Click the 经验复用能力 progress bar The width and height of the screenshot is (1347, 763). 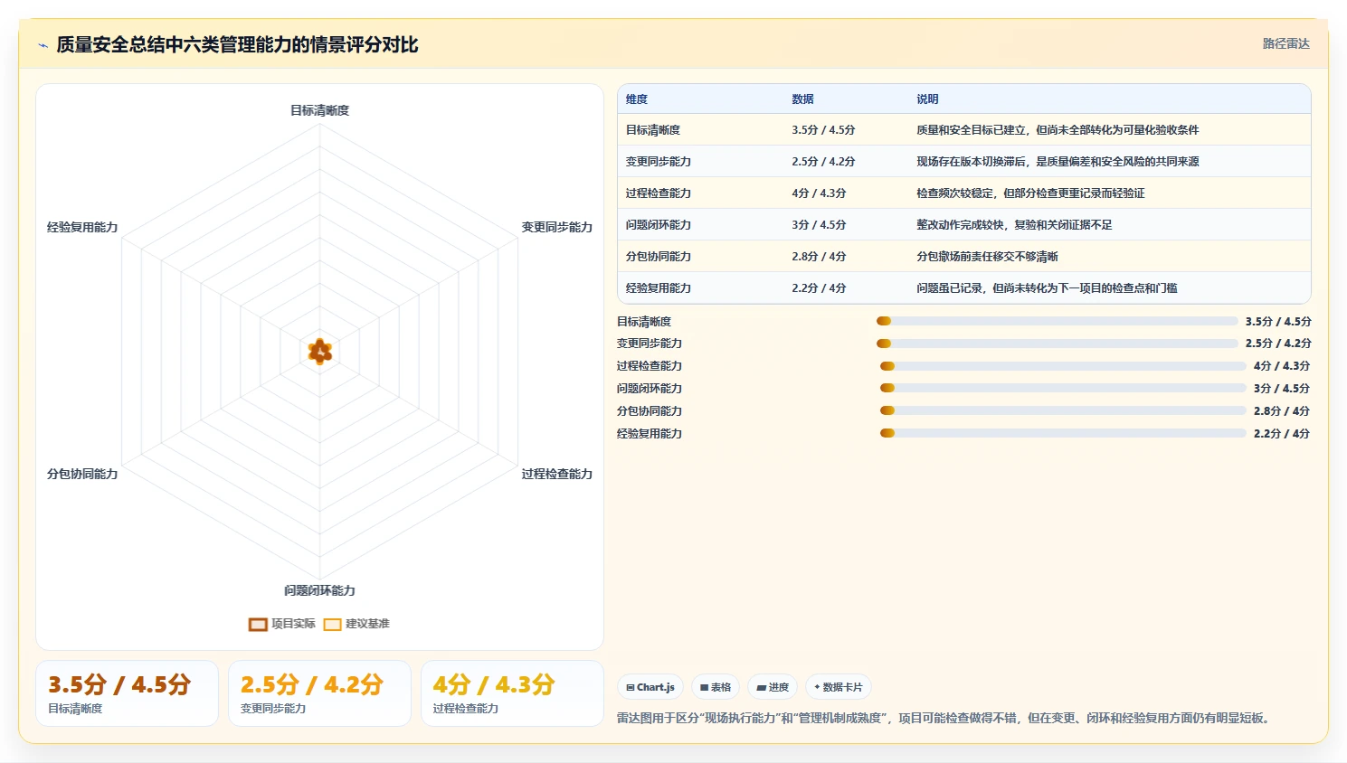pos(1063,433)
